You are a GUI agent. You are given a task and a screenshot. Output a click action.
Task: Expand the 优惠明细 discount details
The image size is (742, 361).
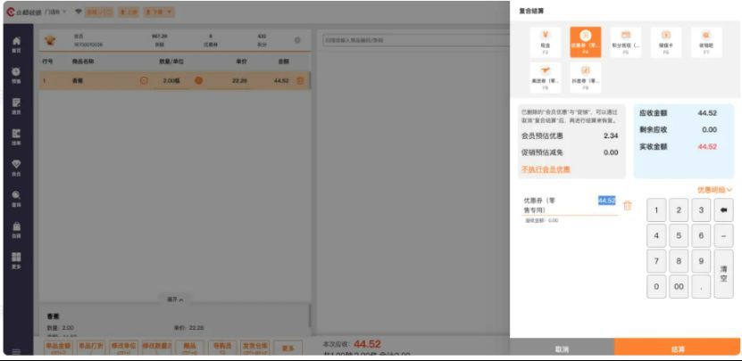coord(714,190)
